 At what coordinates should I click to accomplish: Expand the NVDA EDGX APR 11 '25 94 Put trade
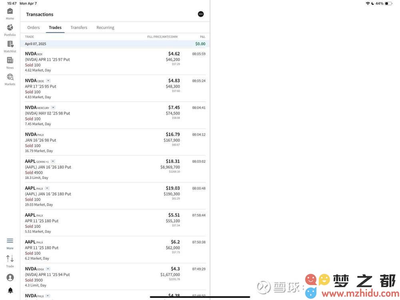point(48,269)
